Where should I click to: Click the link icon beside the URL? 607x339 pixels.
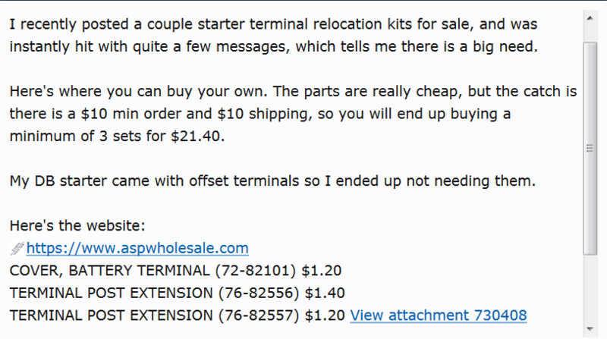(17, 249)
